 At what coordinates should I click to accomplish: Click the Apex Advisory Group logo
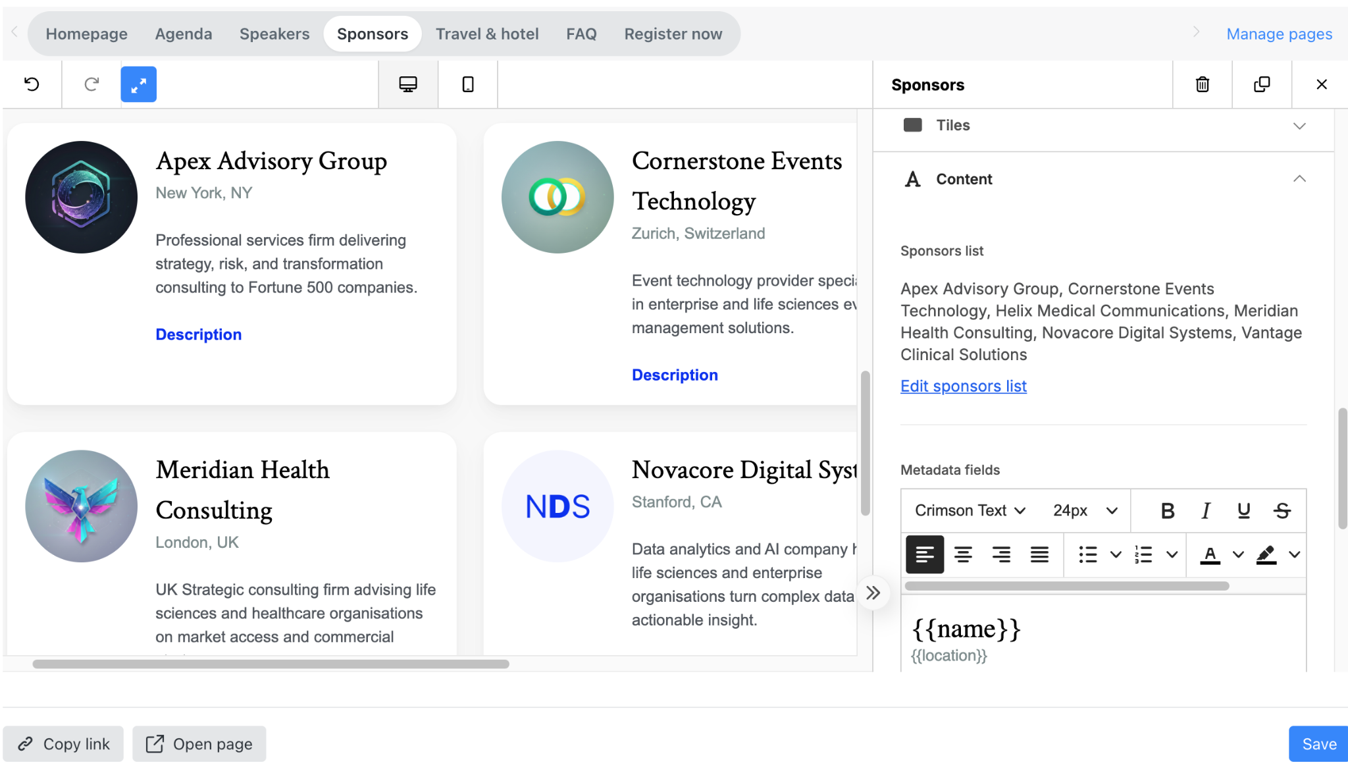point(81,197)
